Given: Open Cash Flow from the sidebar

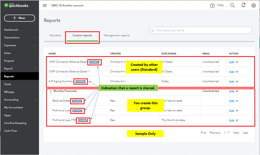Looking at the screenshot, I should tap(11, 131).
